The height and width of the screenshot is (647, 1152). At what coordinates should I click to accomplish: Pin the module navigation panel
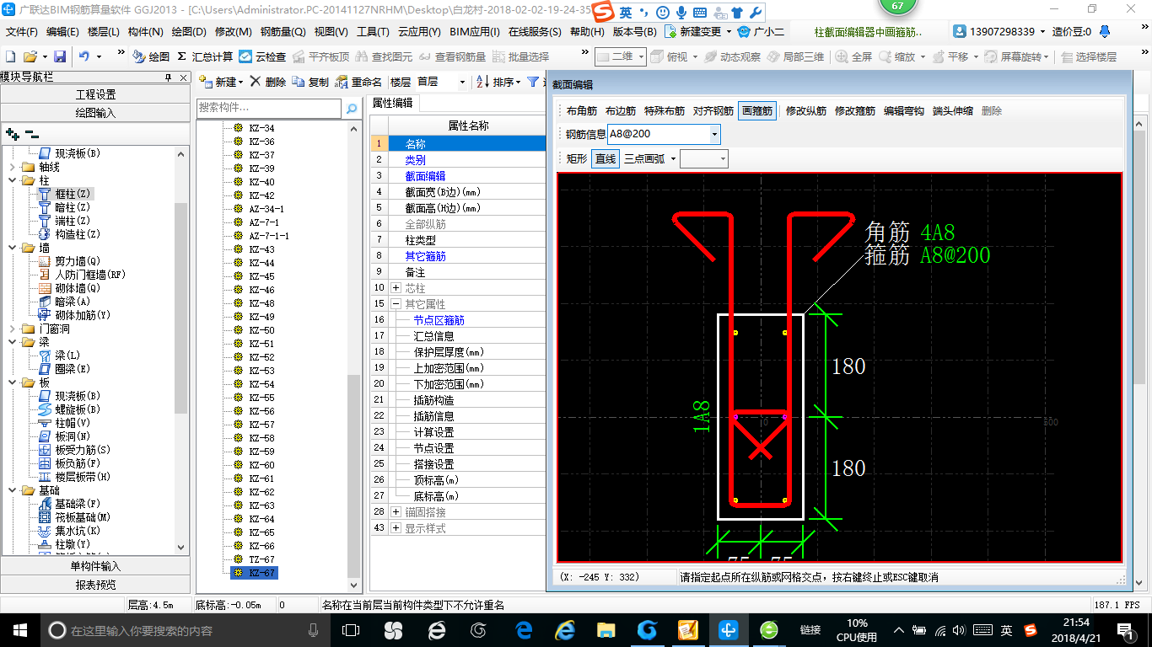point(170,78)
